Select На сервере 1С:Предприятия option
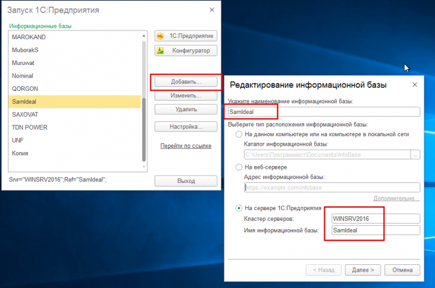The width and height of the screenshot is (435, 288). click(x=239, y=208)
